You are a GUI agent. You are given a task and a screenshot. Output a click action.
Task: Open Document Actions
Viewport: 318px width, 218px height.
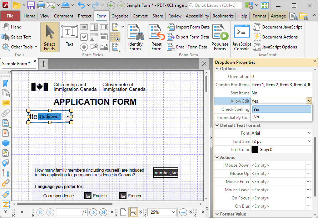275,37
